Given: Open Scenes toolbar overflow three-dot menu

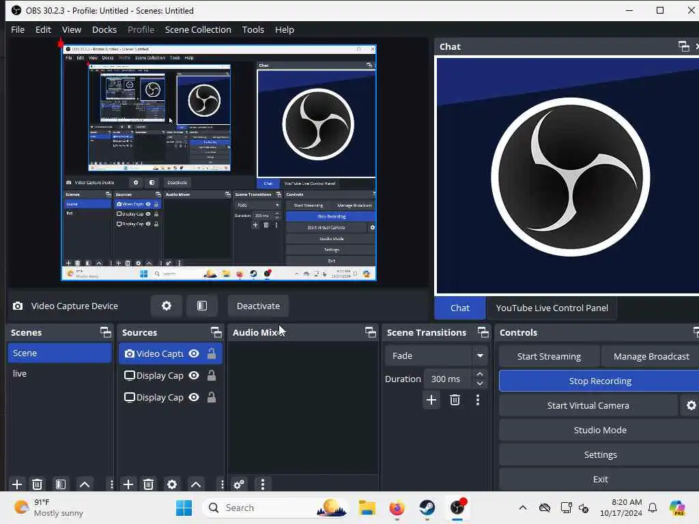Looking at the screenshot, I should coord(111,484).
